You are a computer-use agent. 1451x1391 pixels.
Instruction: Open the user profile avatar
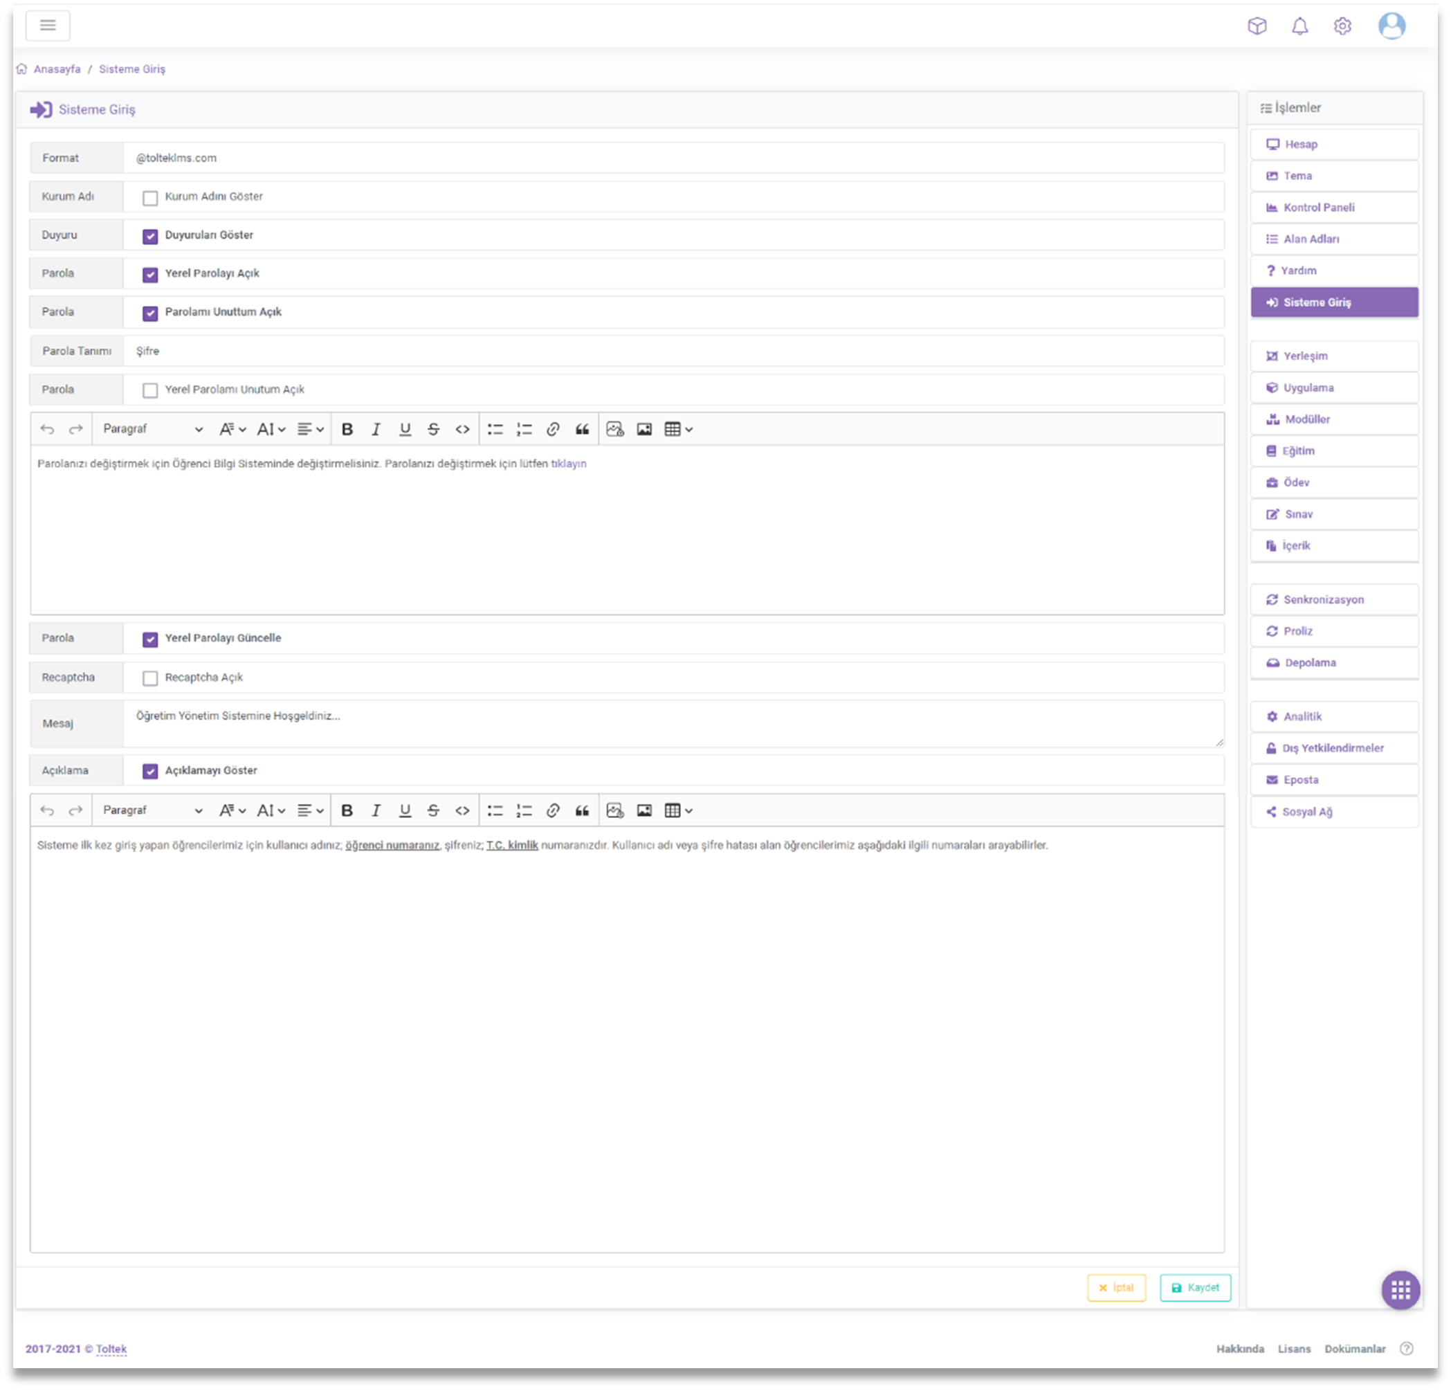[x=1391, y=26]
